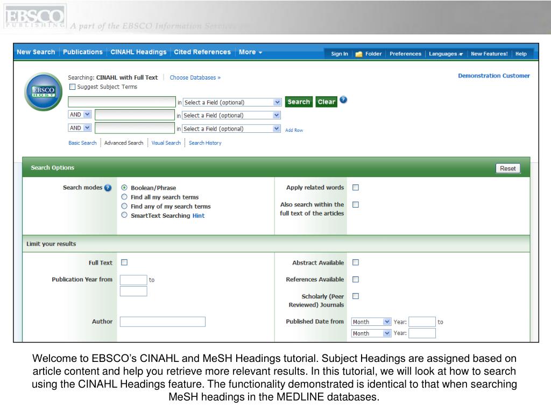
Task: Click Publication Year from start field
Action: click(x=133, y=280)
